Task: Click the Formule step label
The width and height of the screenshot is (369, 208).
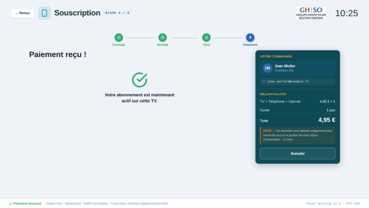Action: (119, 45)
